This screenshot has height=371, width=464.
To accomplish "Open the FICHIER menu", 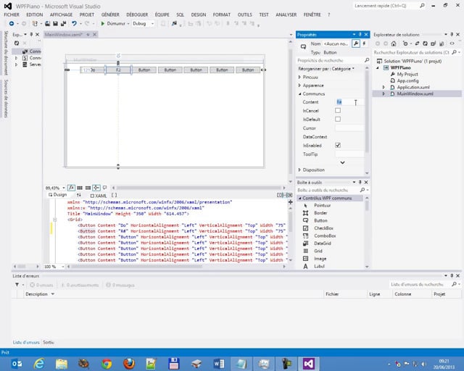I will pos(12,14).
